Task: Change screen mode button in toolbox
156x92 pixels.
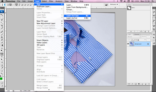Action: [2, 86]
